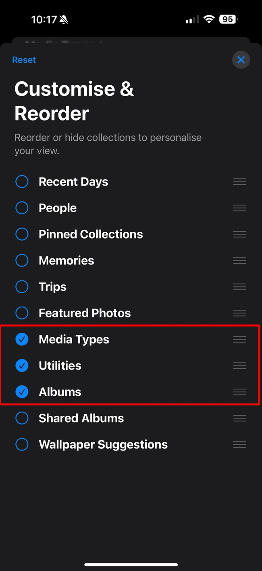This screenshot has height=571, width=262.
Task: Tap the Pinned Collections label
Action: coord(91,234)
